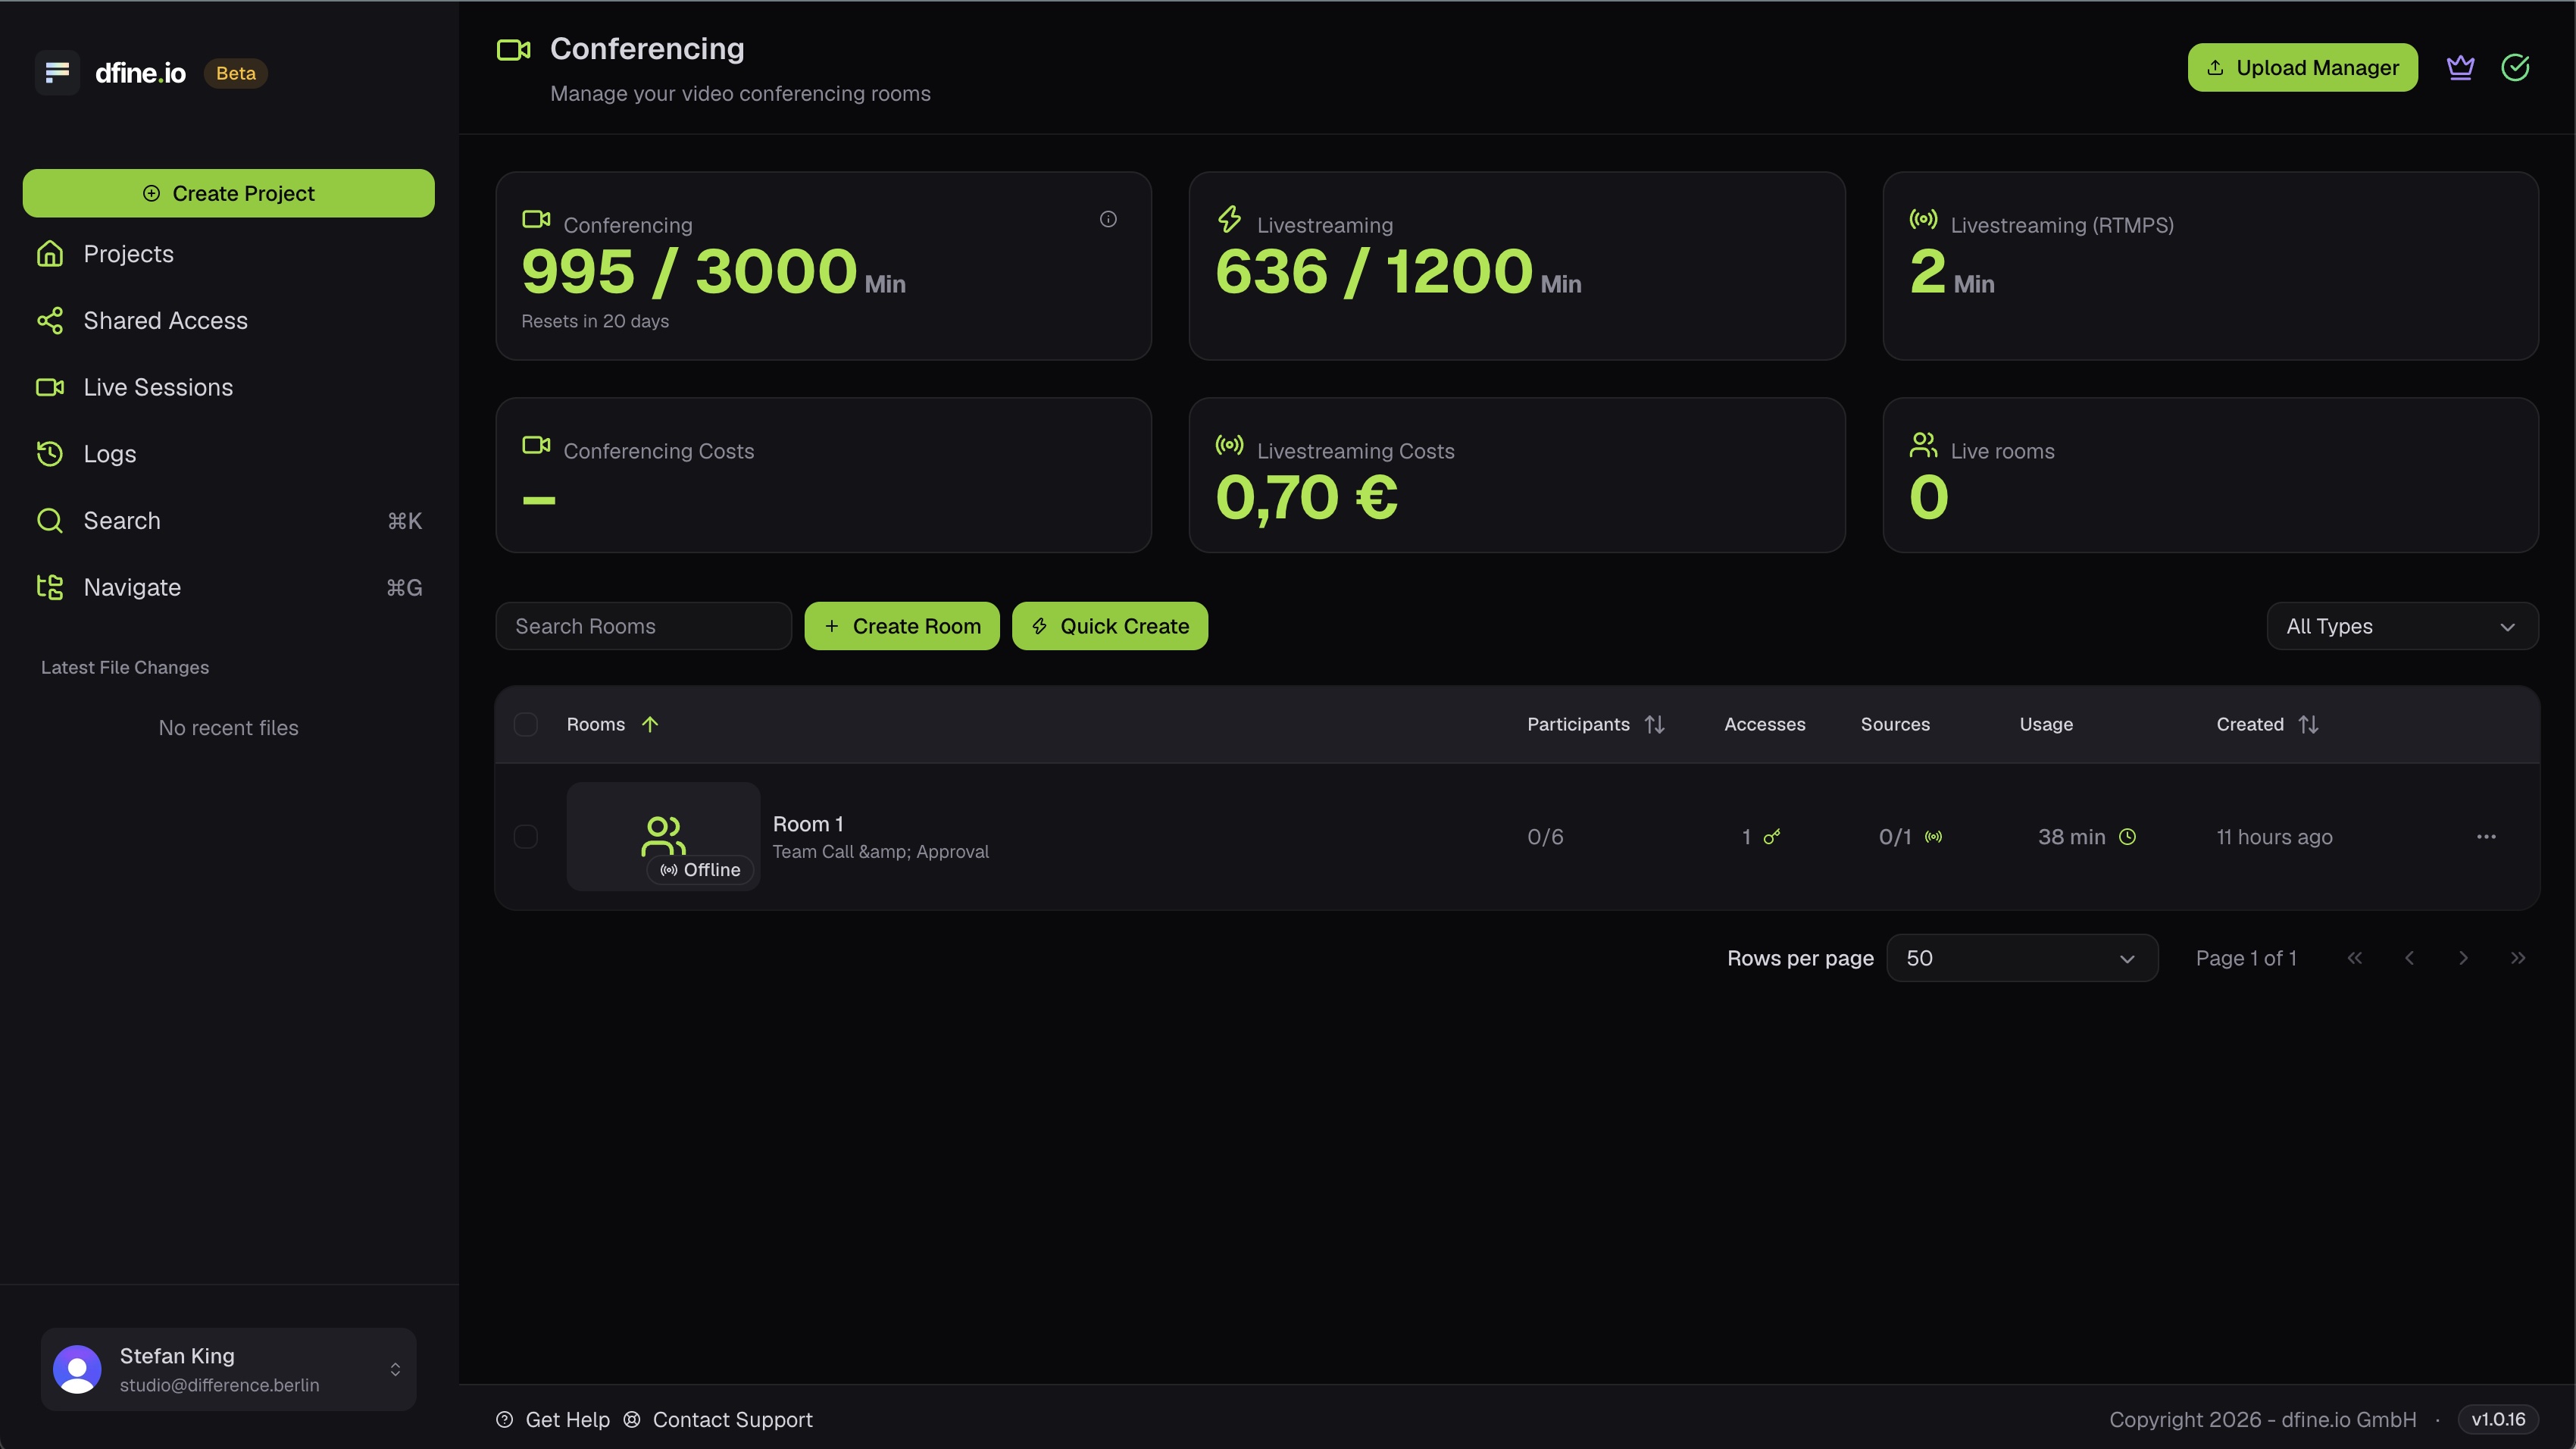Click the Room 1 thumbnail
2576x1449 pixels.
663,836
